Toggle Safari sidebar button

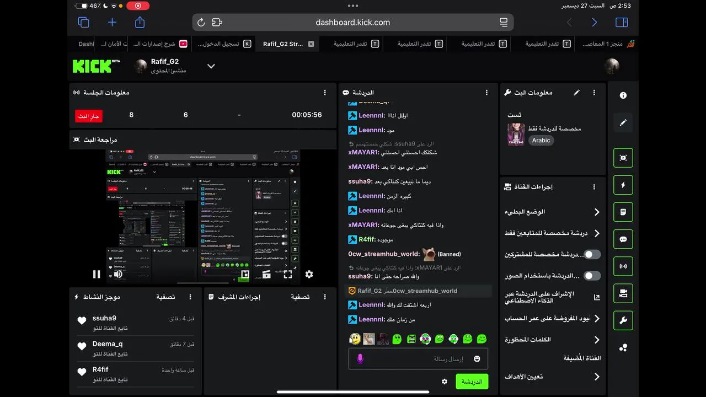coord(622,22)
